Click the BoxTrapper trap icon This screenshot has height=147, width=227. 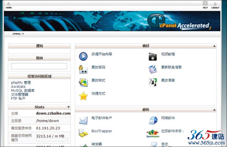coord(83,133)
